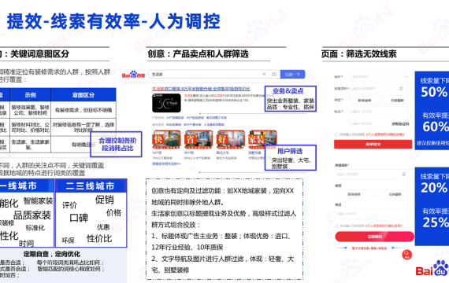Click the area stepper arrows in the top form
The height and width of the screenshot is (283, 449).
(401, 88)
